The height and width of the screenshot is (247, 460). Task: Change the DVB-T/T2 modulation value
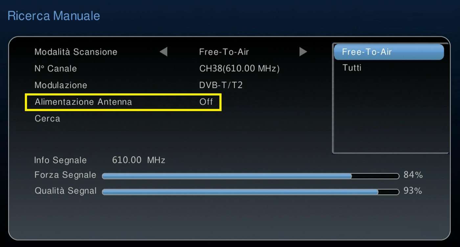click(x=221, y=85)
